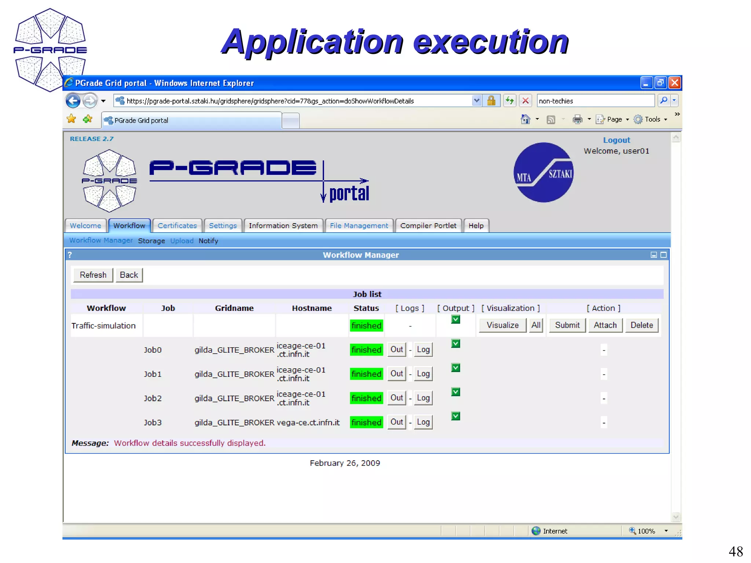751x563 pixels.
Task: Open the Help tab
Action: tap(476, 226)
